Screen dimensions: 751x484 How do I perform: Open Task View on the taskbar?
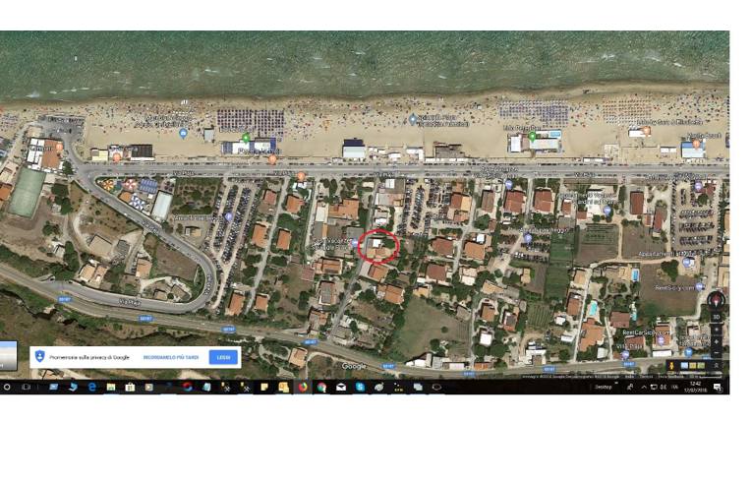coord(27,388)
